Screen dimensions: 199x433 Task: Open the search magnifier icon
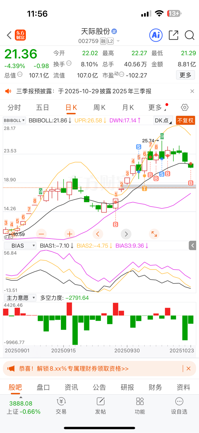click(x=189, y=35)
